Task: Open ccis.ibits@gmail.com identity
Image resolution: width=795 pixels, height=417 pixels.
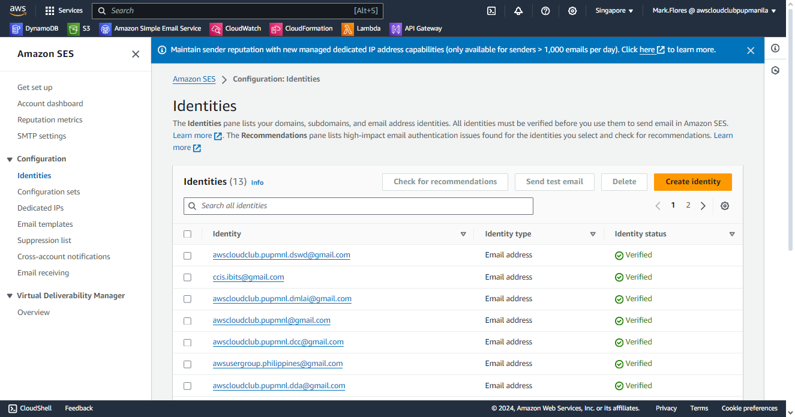Action: coord(248,277)
